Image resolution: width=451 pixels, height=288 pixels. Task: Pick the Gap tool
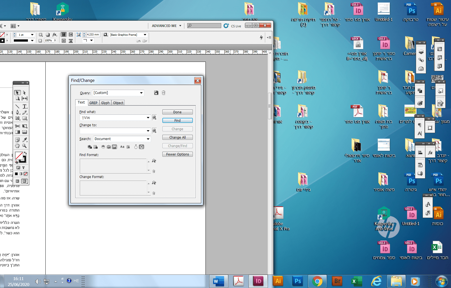25,98
